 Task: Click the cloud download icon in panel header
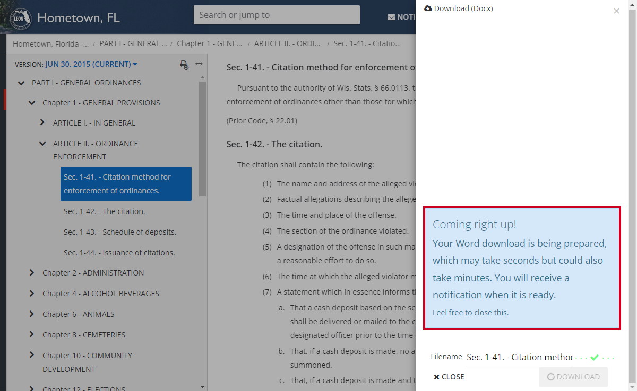[428, 8]
